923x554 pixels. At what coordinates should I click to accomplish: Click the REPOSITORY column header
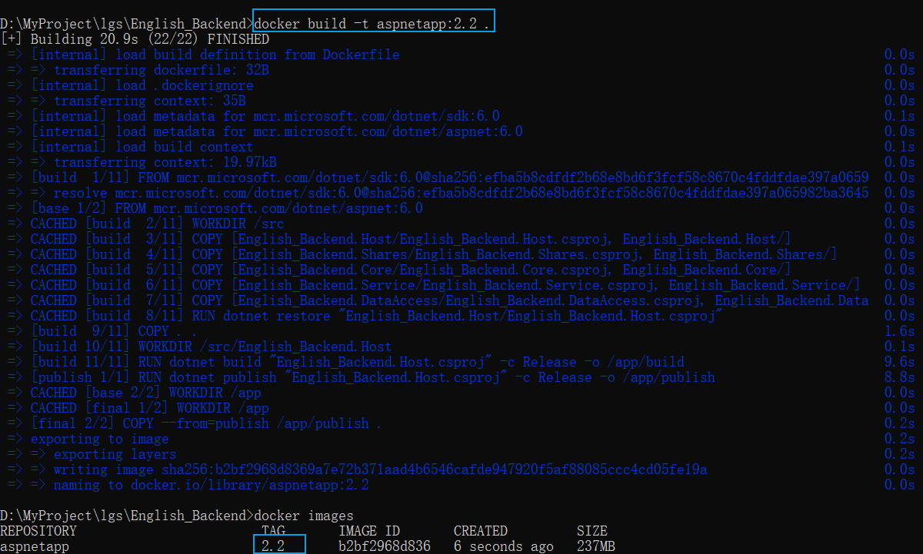(x=38, y=531)
